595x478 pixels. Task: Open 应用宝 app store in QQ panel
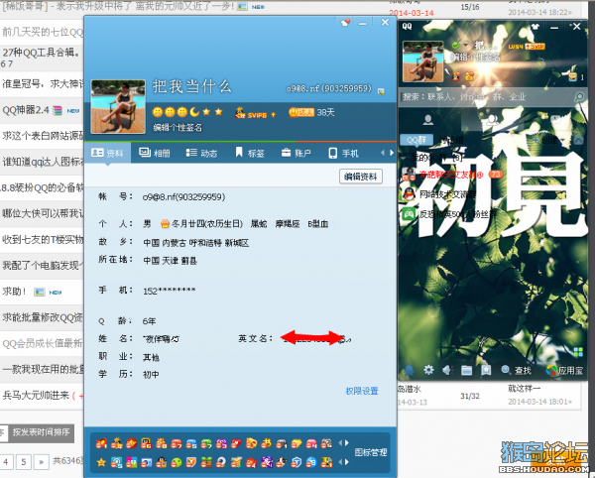[564, 370]
